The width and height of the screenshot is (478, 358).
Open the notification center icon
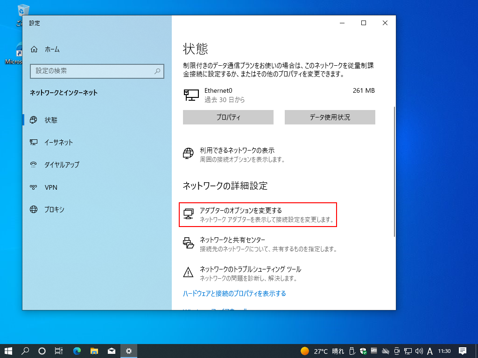pyautogui.click(x=463, y=351)
